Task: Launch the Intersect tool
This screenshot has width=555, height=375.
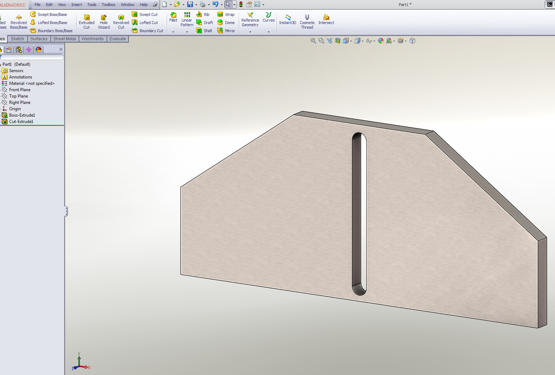Action: (326, 19)
